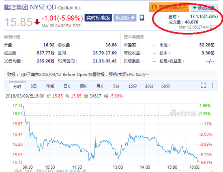This screenshot has width=223, height=172.
Task: Click the 13:00 time axis label
Action: point(118,167)
